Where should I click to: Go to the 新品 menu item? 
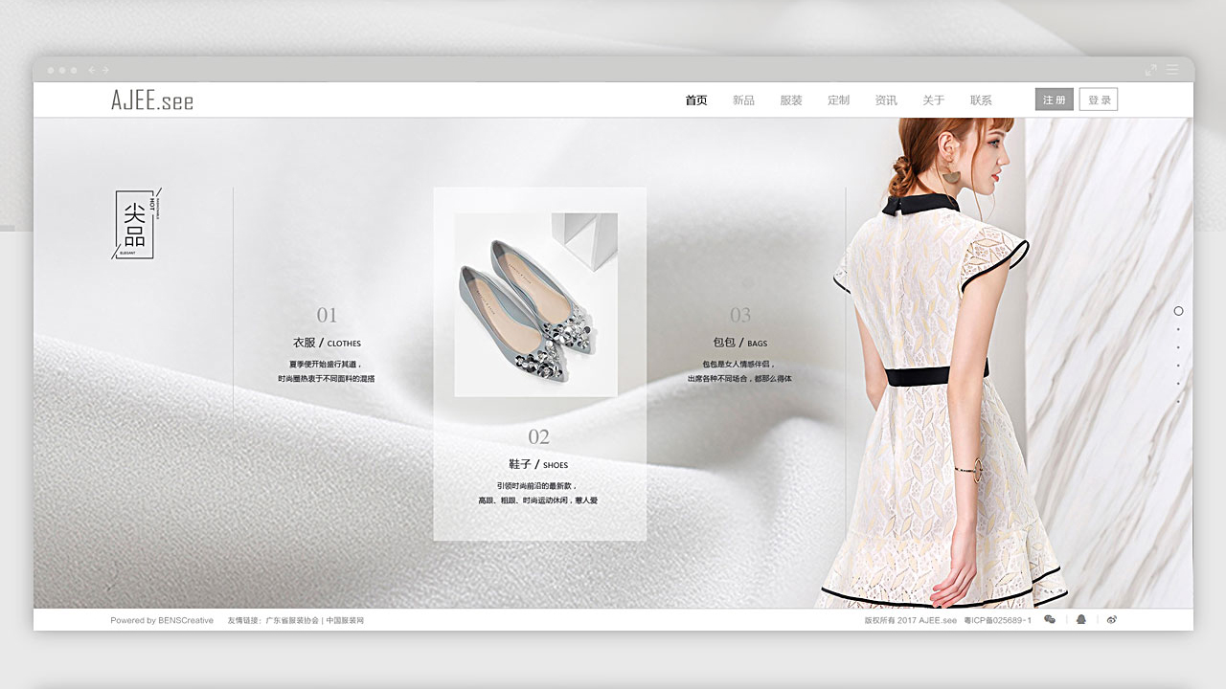coord(743,100)
